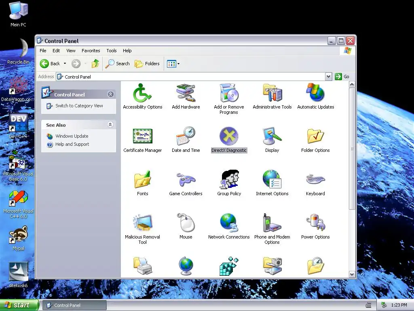This screenshot has height=311, width=414.
Task: Collapse the See Also section
Action: [110, 125]
